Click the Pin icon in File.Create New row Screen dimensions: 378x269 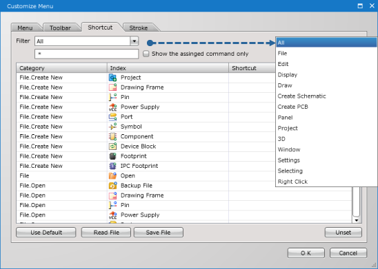(x=112, y=97)
